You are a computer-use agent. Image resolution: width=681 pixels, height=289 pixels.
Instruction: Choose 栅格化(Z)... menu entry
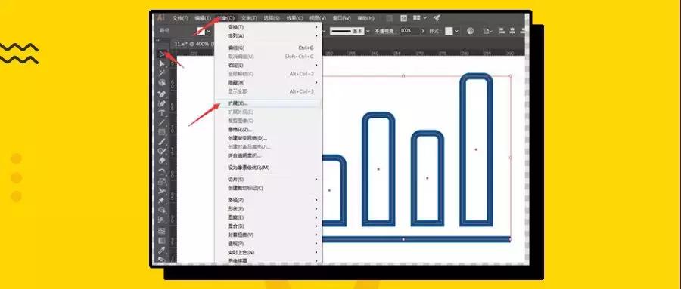268,129
